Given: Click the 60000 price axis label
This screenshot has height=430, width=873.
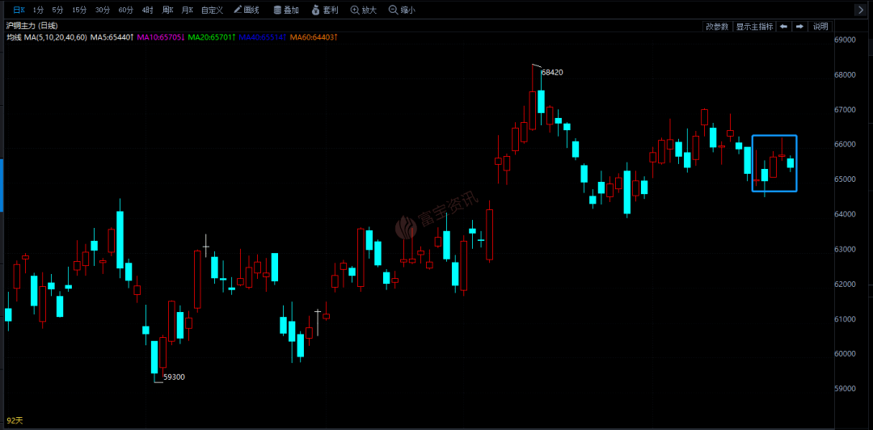Looking at the screenshot, I should (x=844, y=354).
